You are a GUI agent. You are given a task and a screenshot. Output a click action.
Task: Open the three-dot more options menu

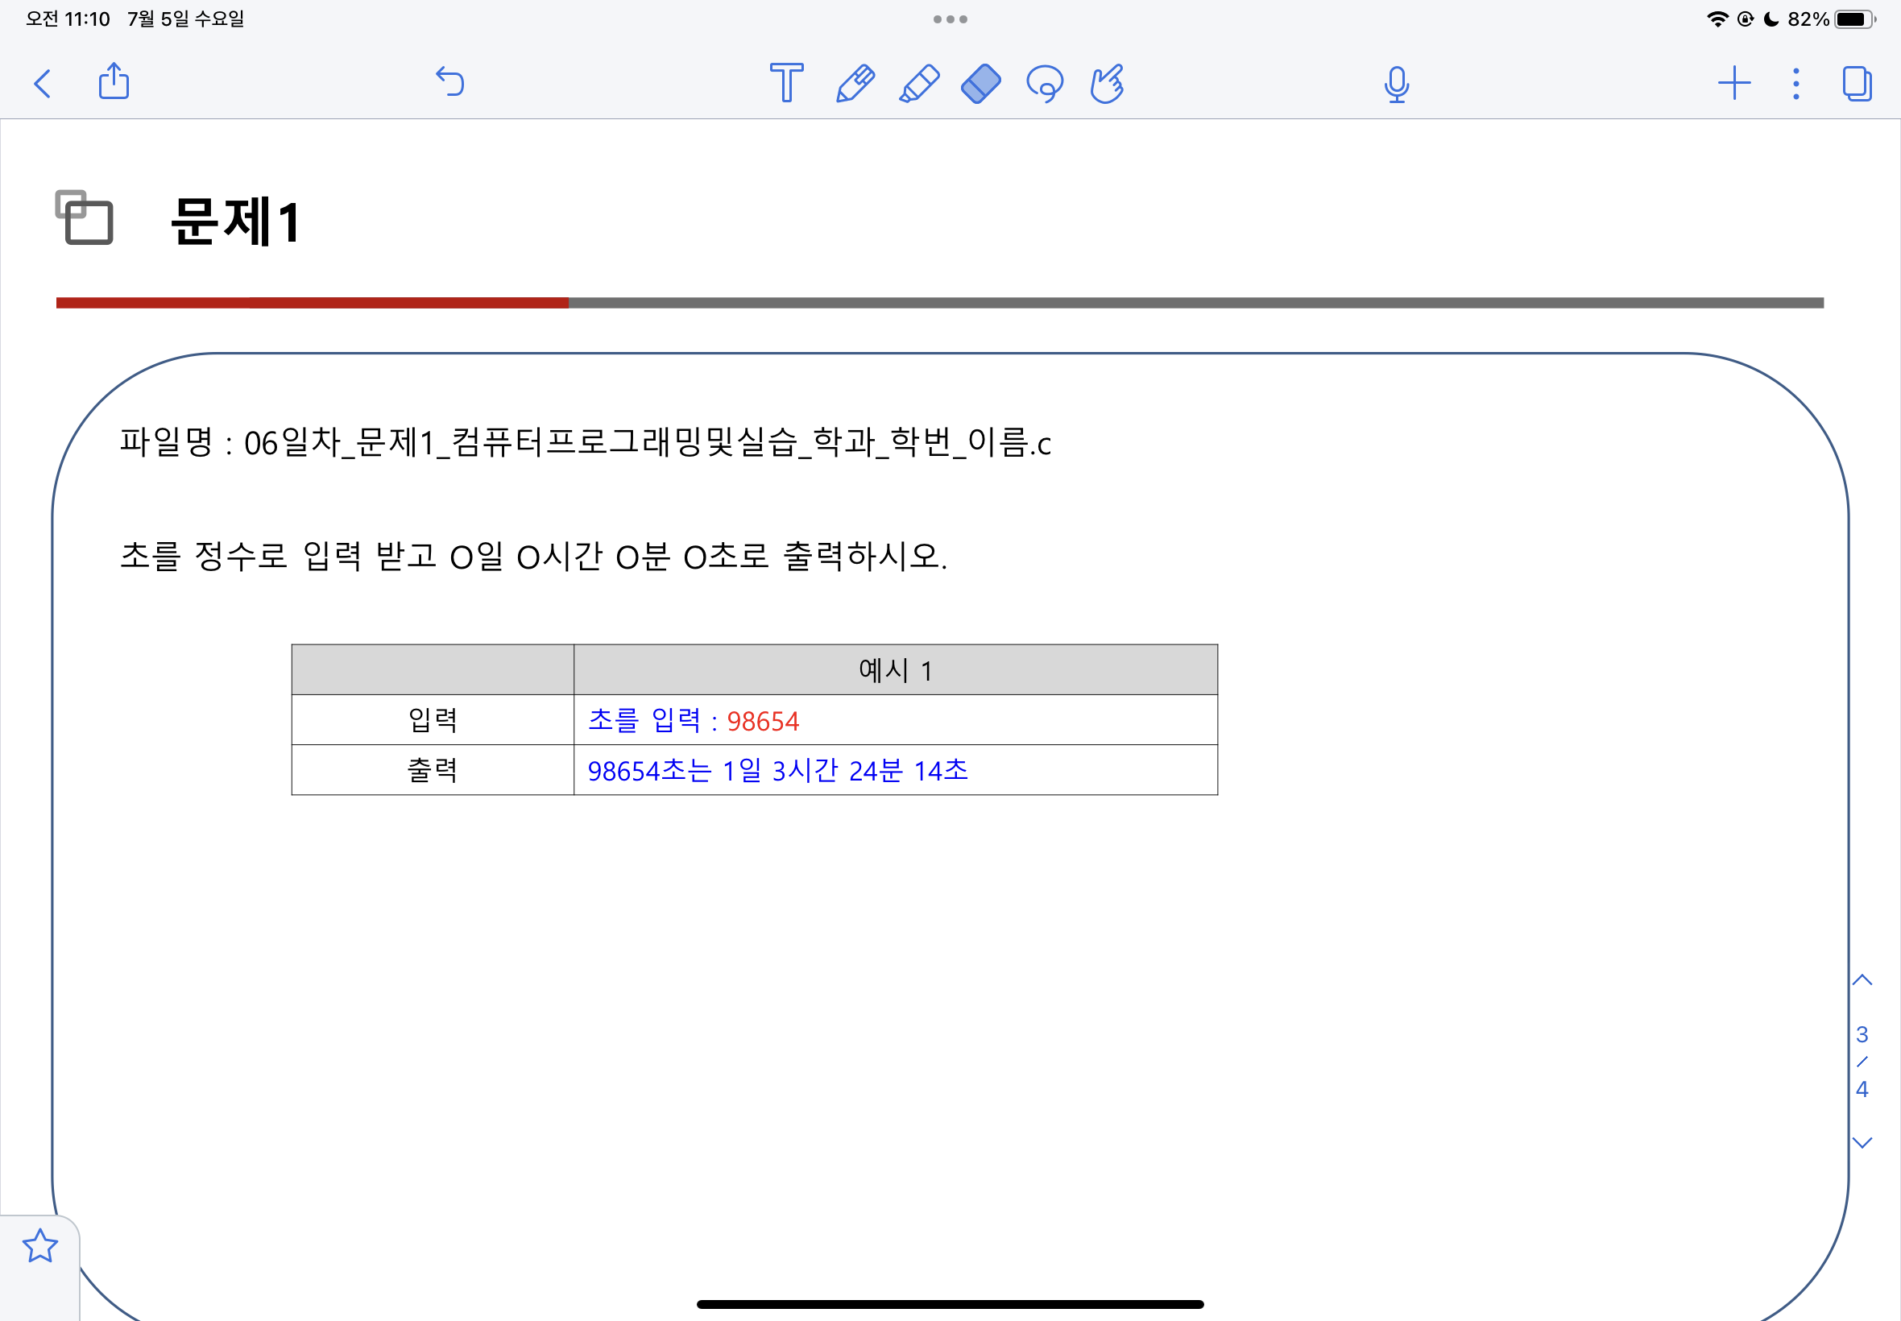pos(1796,84)
